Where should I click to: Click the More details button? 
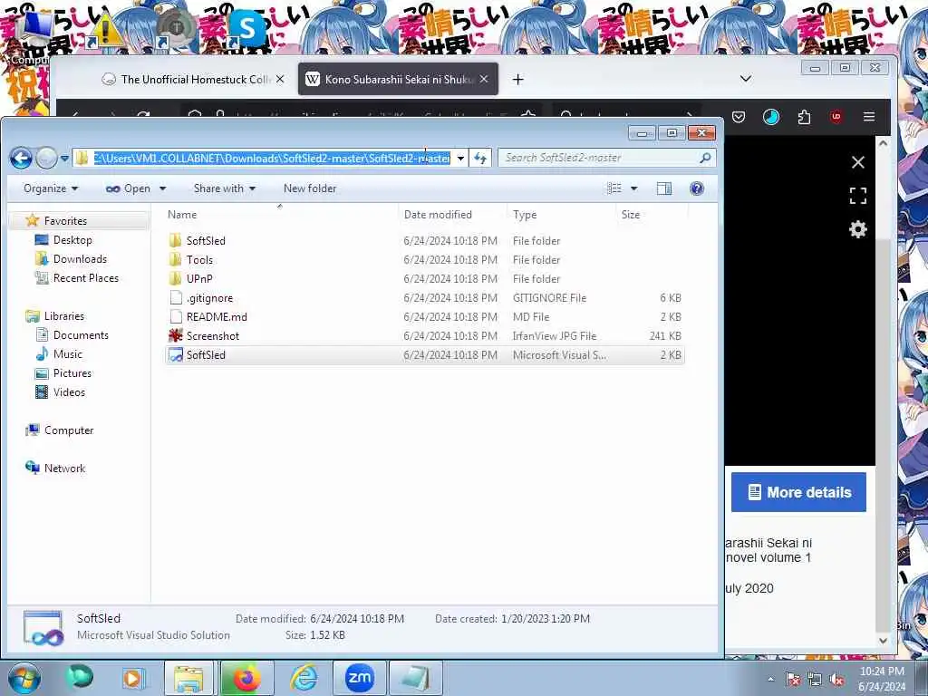[798, 492]
